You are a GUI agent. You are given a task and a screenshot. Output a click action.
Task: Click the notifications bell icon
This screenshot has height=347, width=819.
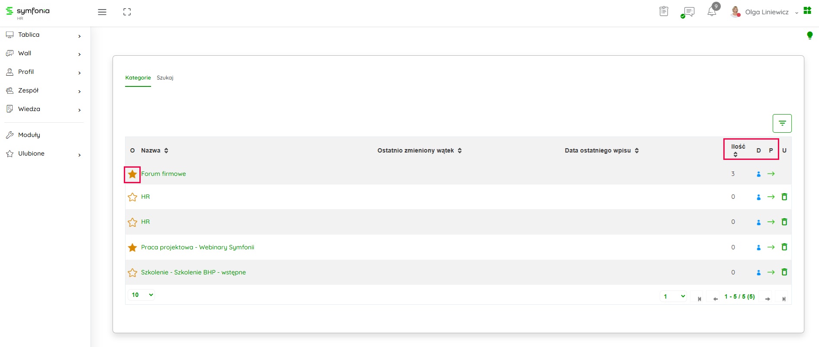coord(712,12)
